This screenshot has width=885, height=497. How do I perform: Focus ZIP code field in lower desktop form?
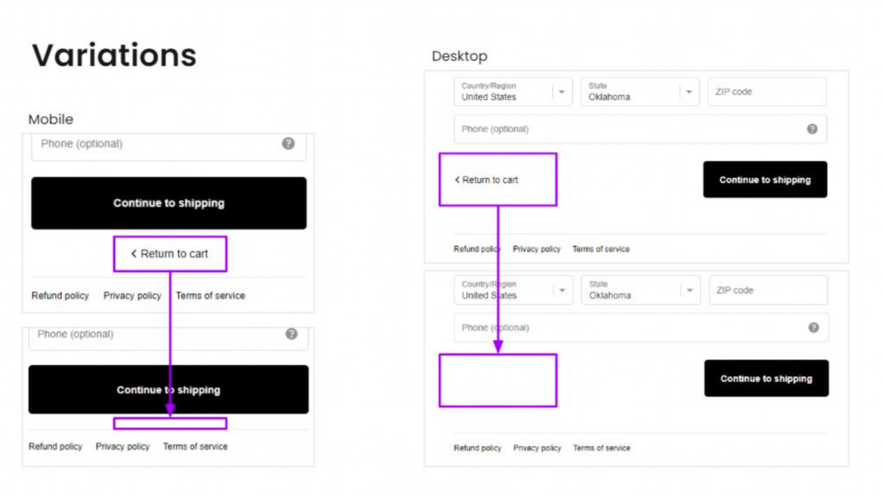click(767, 290)
